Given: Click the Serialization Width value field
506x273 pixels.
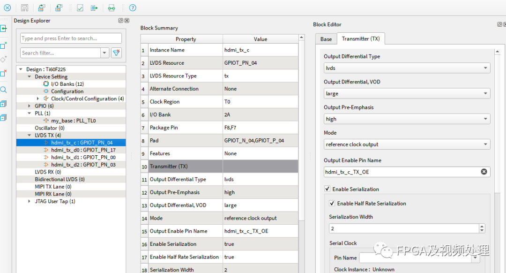Looking at the screenshot, I should (404, 228).
